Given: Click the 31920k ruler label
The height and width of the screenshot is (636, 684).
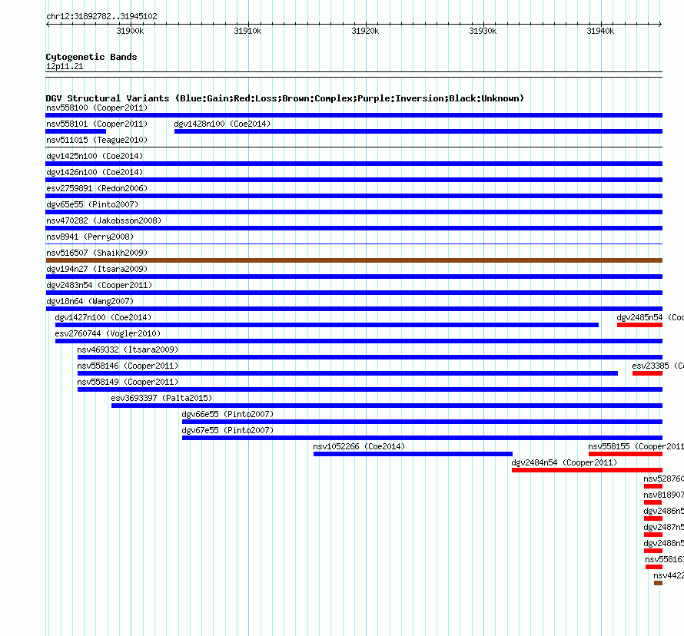Looking at the screenshot, I should [365, 31].
